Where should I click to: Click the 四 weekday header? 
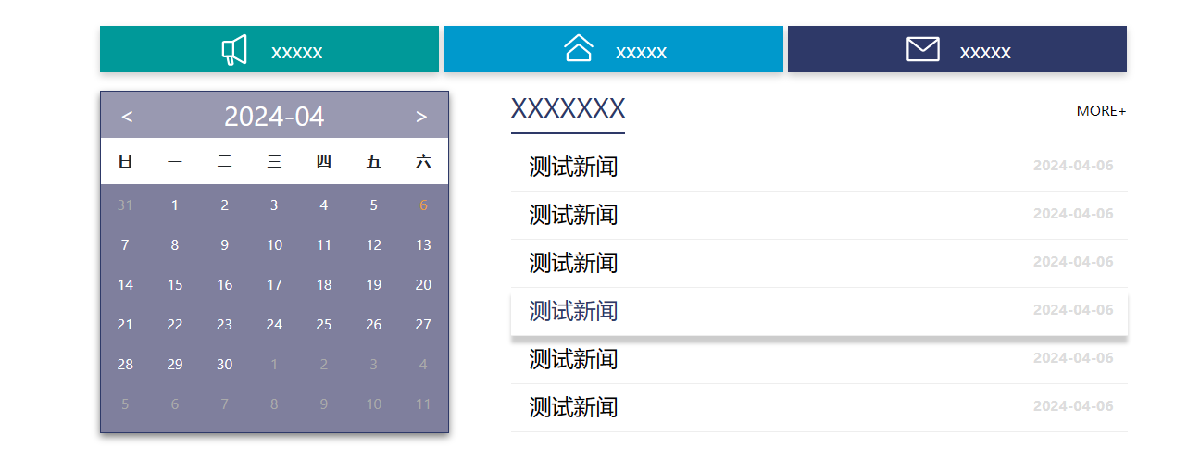(x=324, y=162)
